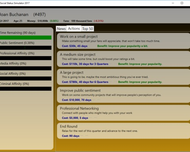Click the Q1 2017 date label
This screenshot has height=152, width=190.
tap(4, 21)
